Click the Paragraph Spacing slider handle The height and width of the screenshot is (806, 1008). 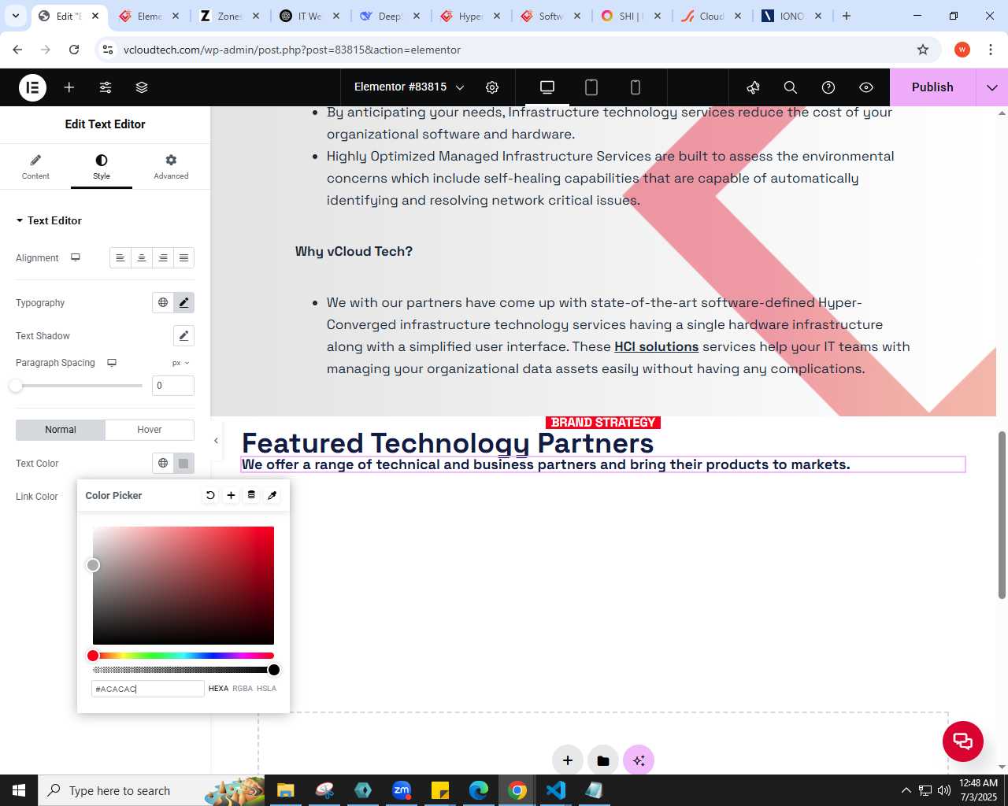16,386
